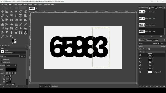Image resolution: width=166 pixels, height=93 pixels.
Task: Open the Layer menu
Action: [25, 5]
